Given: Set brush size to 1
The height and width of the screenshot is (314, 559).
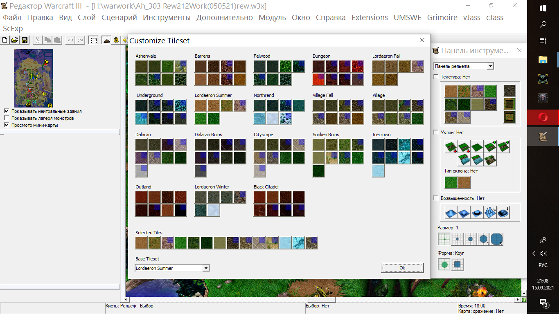Looking at the screenshot, I should [444, 239].
